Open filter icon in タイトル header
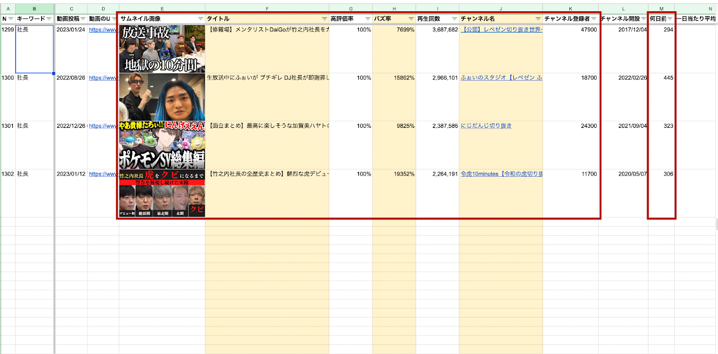This screenshot has height=354, width=718. pyautogui.click(x=324, y=19)
